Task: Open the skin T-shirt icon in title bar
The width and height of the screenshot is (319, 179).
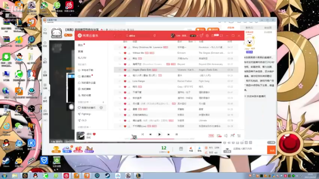Action: (x=201, y=36)
